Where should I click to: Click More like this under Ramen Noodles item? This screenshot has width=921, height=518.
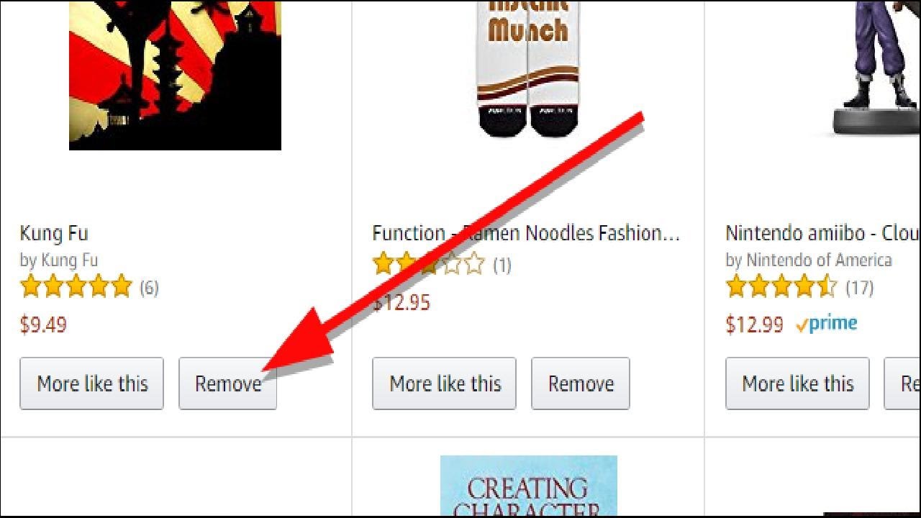click(445, 383)
